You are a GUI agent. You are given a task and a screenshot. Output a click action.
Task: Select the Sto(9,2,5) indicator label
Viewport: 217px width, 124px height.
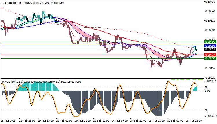point(54,82)
